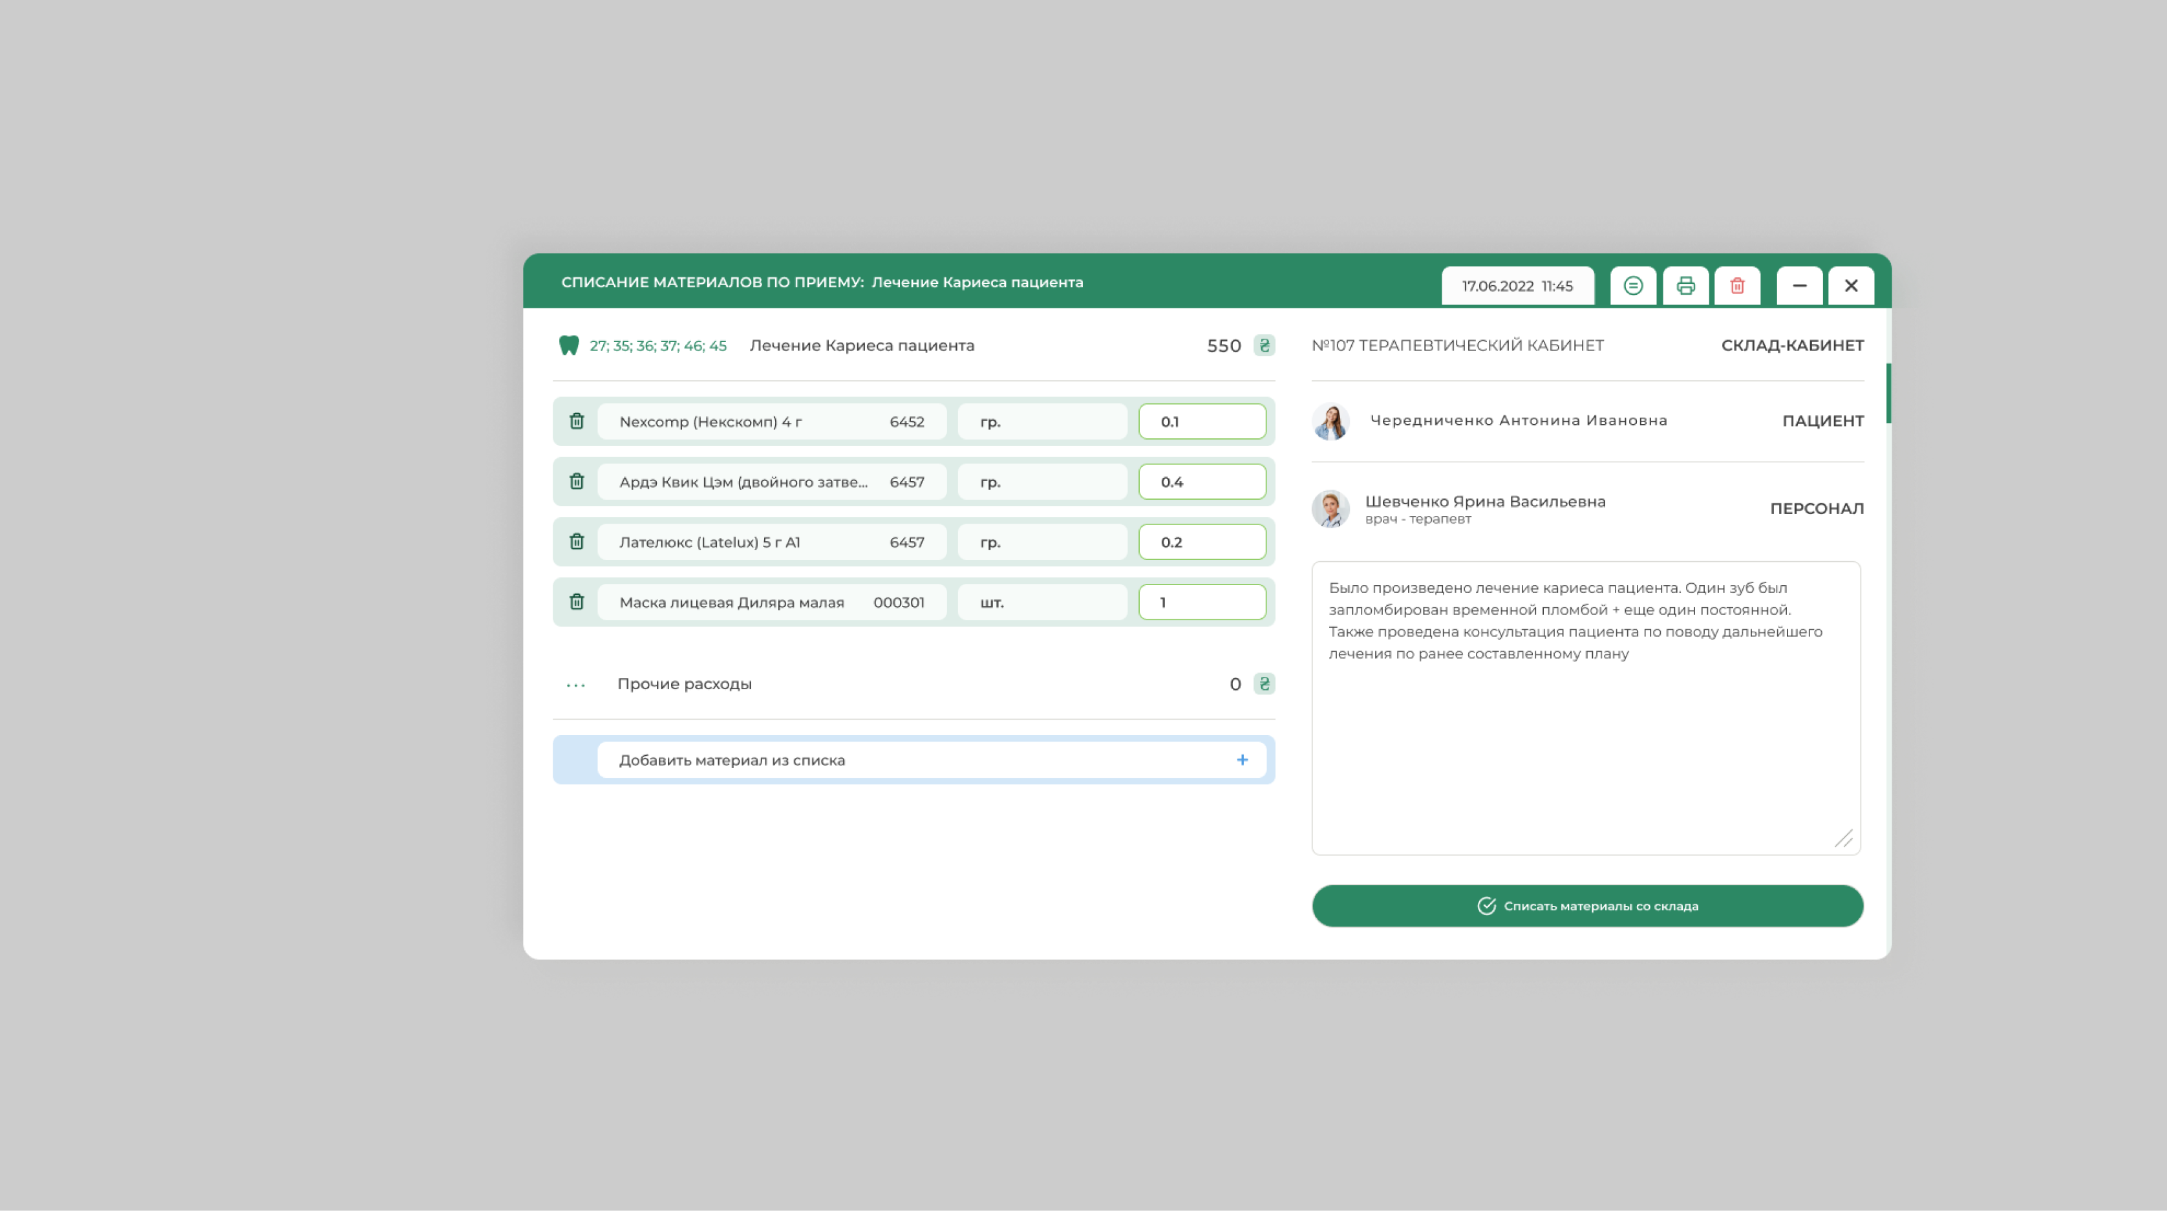2167x1211 pixels.
Task: Open the Прочие расходы dots menu
Action: pos(576,685)
